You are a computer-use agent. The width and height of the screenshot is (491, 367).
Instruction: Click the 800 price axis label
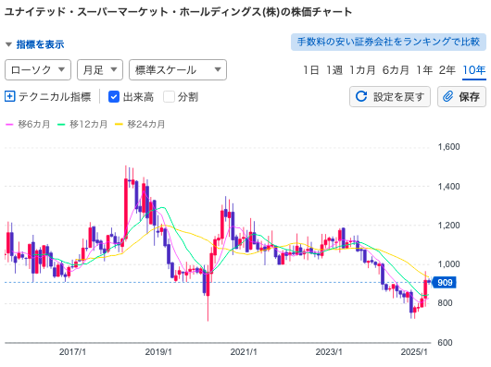coord(445,303)
